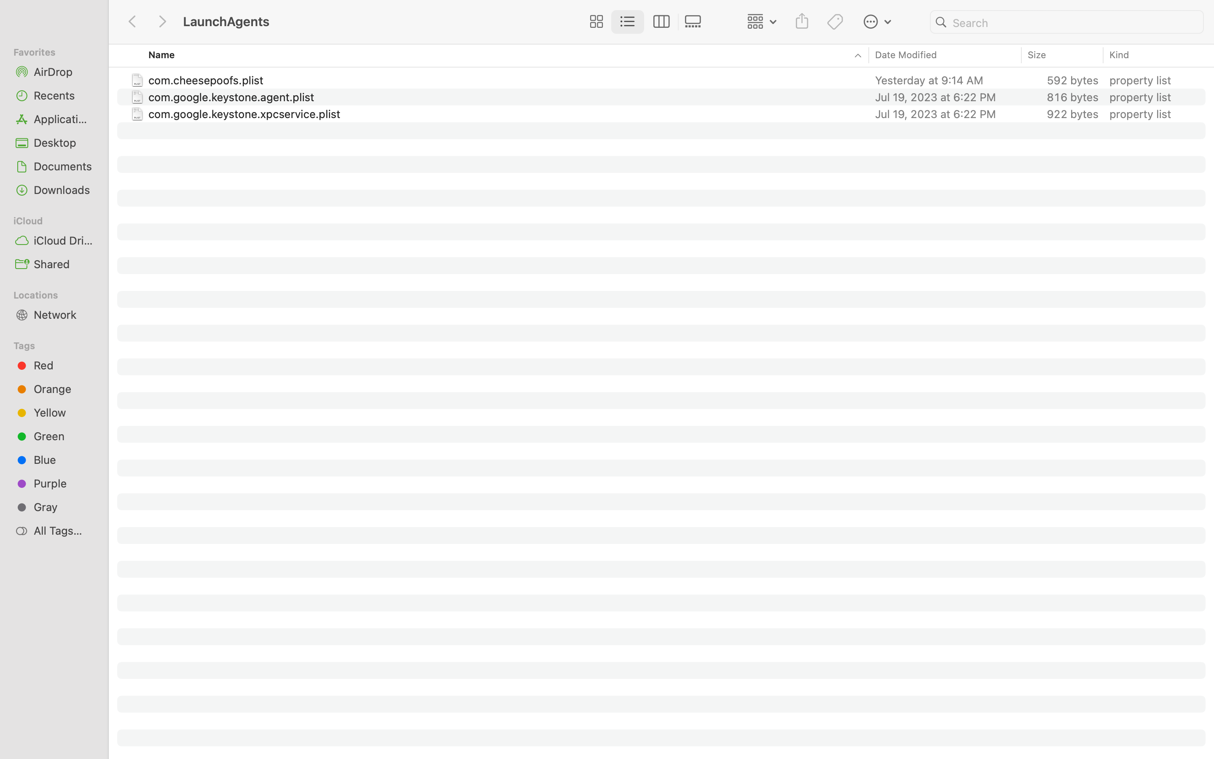Select the Red tag in the sidebar

[44, 366]
